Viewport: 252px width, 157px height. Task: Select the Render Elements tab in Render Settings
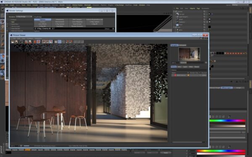coord(77,26)
